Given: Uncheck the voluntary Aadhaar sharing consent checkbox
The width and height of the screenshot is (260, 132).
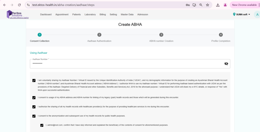Looking at the screenshot, I should click(34, 80).
